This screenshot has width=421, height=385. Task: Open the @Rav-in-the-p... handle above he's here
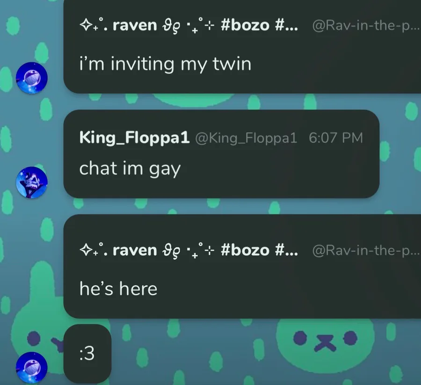pyautogui.click(x=366, y=250)
